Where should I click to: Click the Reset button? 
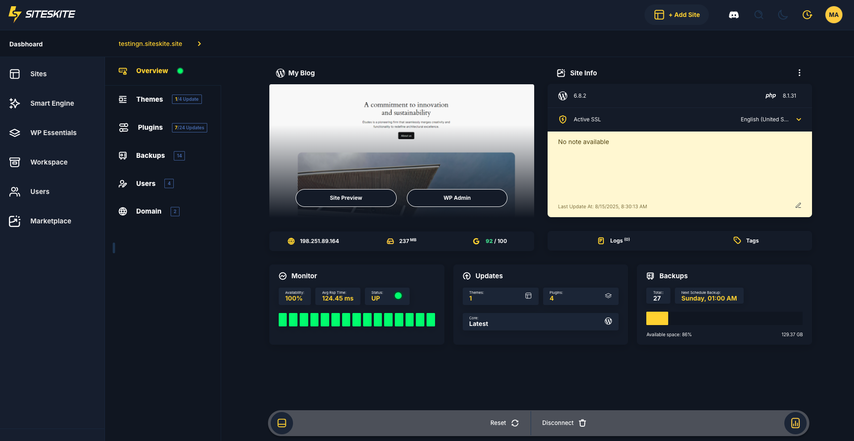pos(504,423)
